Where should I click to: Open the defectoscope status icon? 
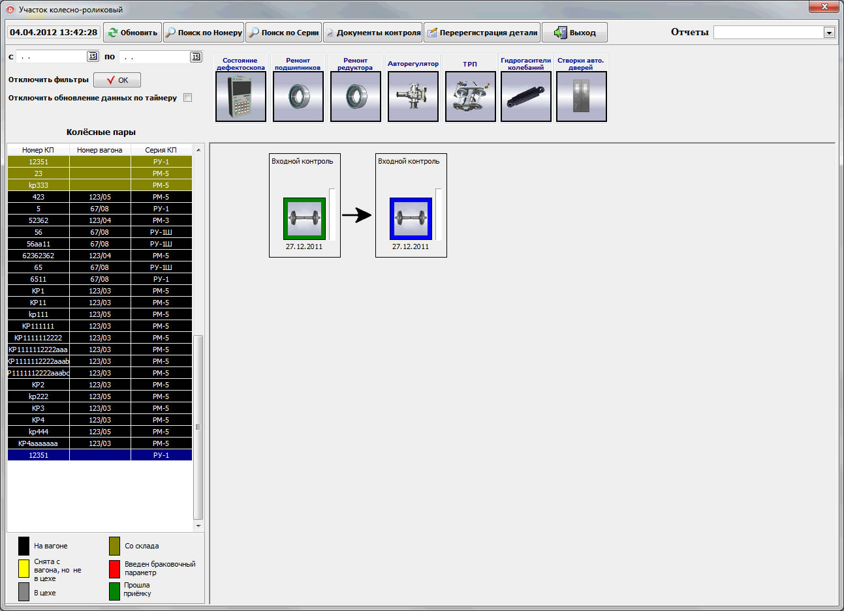pyautogui.click(x=240, y=97)
